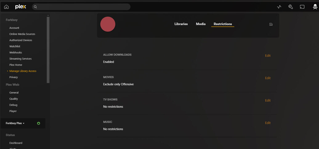
Task: Switch to the Media tab
Action: 200,24
